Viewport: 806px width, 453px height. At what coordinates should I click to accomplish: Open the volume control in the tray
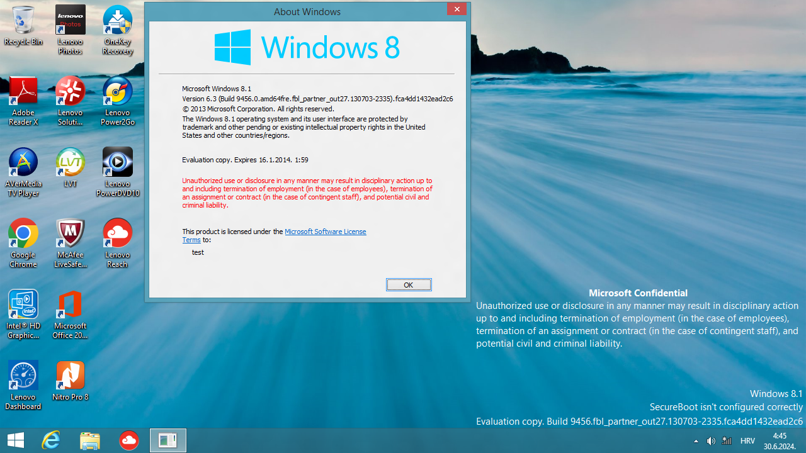(x=711, y=441)
